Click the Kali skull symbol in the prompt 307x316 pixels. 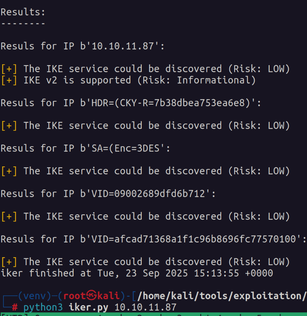(91, 296)
